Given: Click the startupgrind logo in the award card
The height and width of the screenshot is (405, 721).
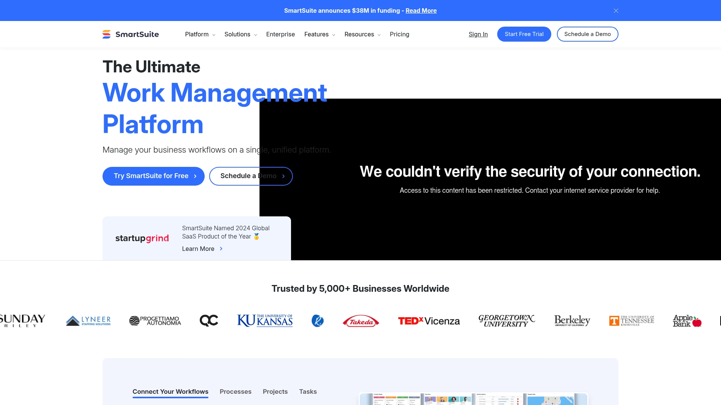Looking at the screenshot, I should [142, 238].
